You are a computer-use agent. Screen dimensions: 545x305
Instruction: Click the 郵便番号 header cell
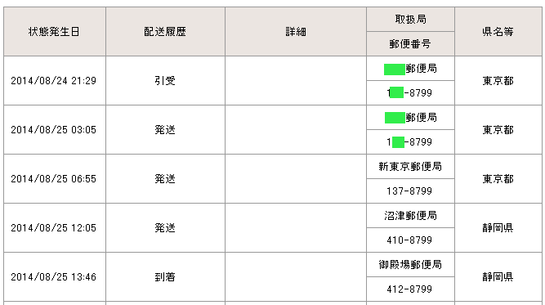[x=410, y=44]
